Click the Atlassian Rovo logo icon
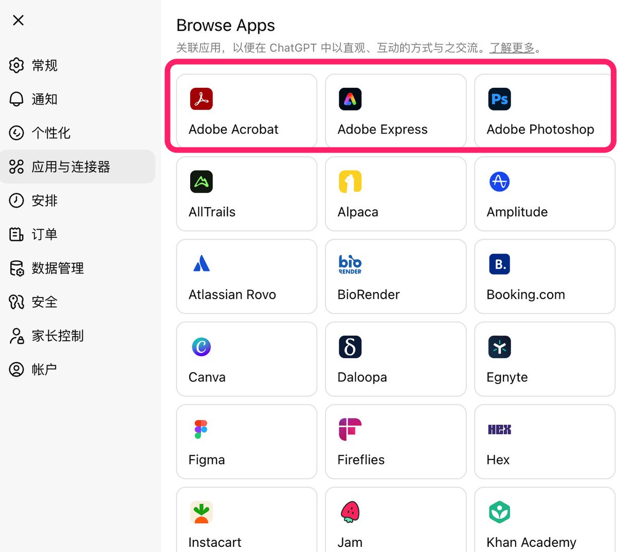This screenshot has width=617, height=552. click(x=201, y=264)
